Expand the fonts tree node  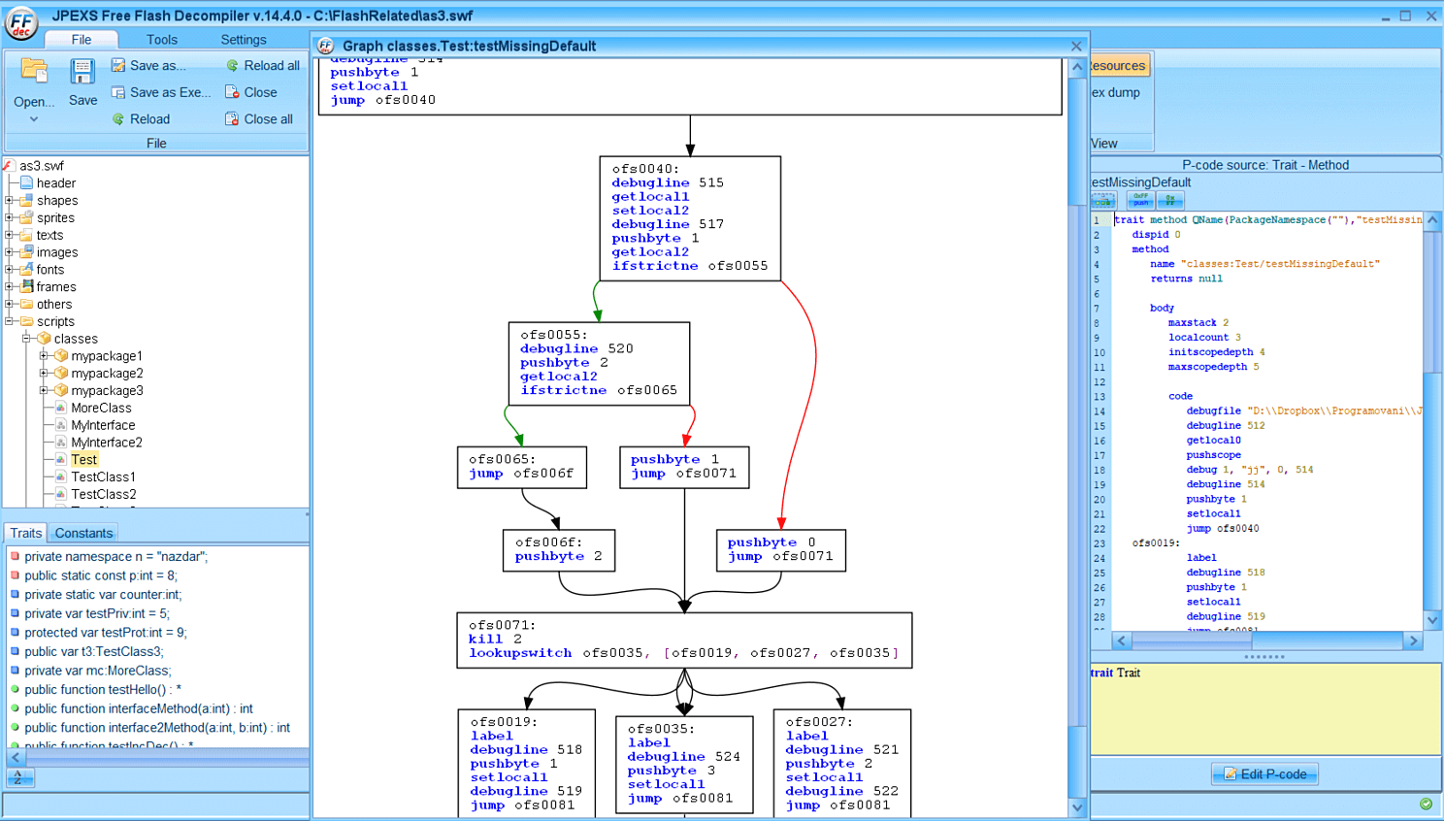tap(10, 270)
